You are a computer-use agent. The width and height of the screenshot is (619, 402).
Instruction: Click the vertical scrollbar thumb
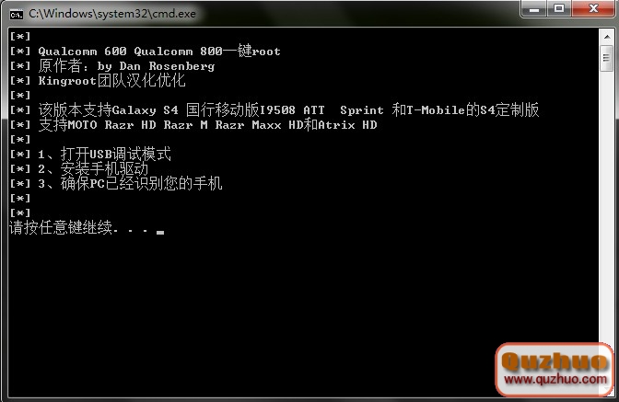point(607,58)
